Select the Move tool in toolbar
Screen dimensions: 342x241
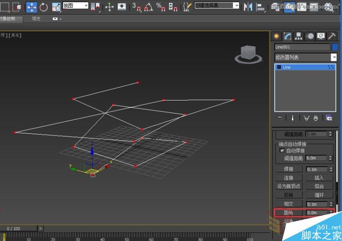[32, 7]
